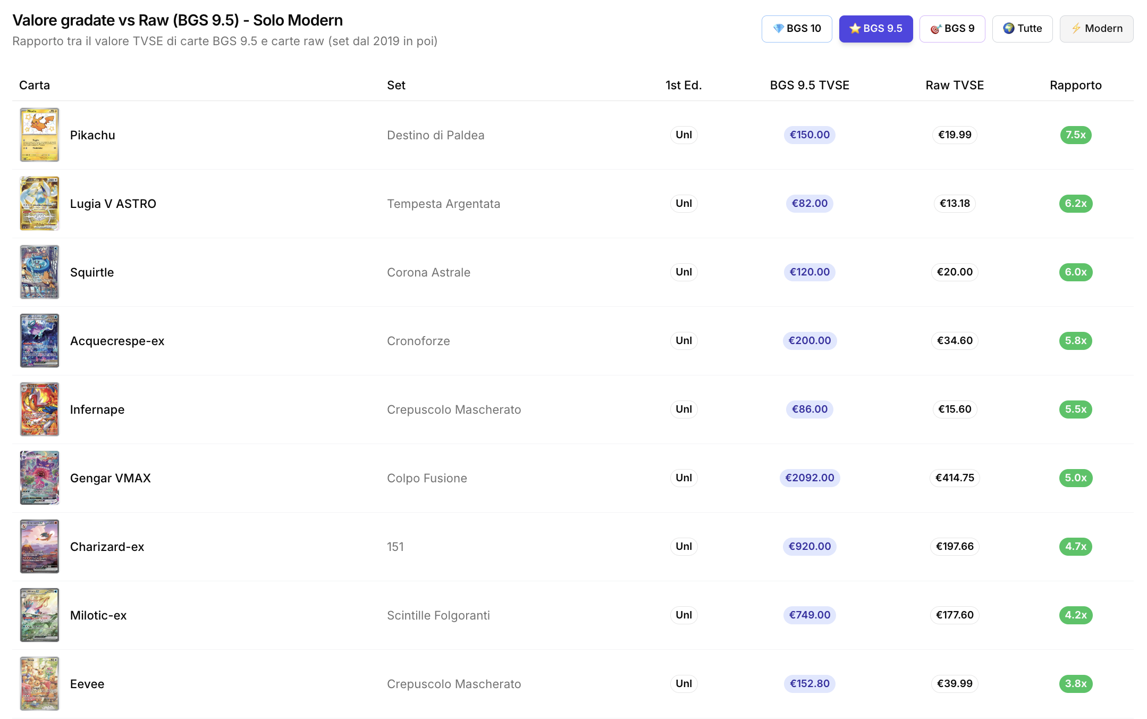The width and height of the screenshot is (1147, 719).
Task: Click the Cronoforze set name
Action: (x=418, y=341)
